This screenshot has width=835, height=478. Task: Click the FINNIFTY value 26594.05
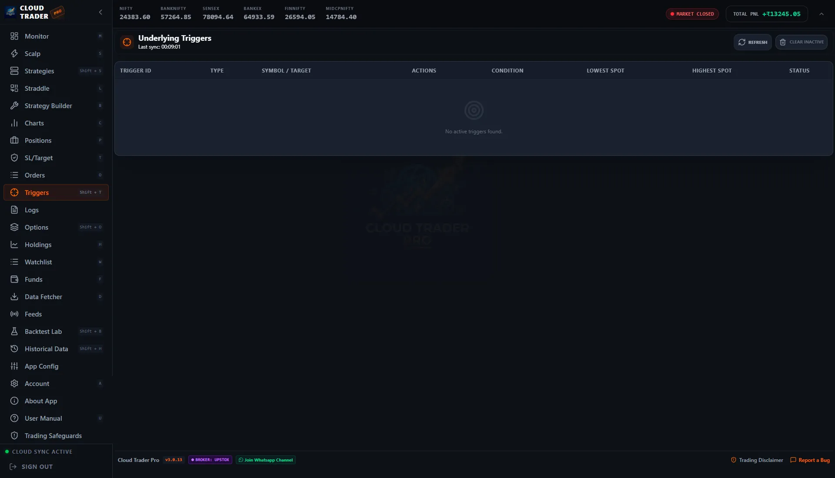(300, 17)
